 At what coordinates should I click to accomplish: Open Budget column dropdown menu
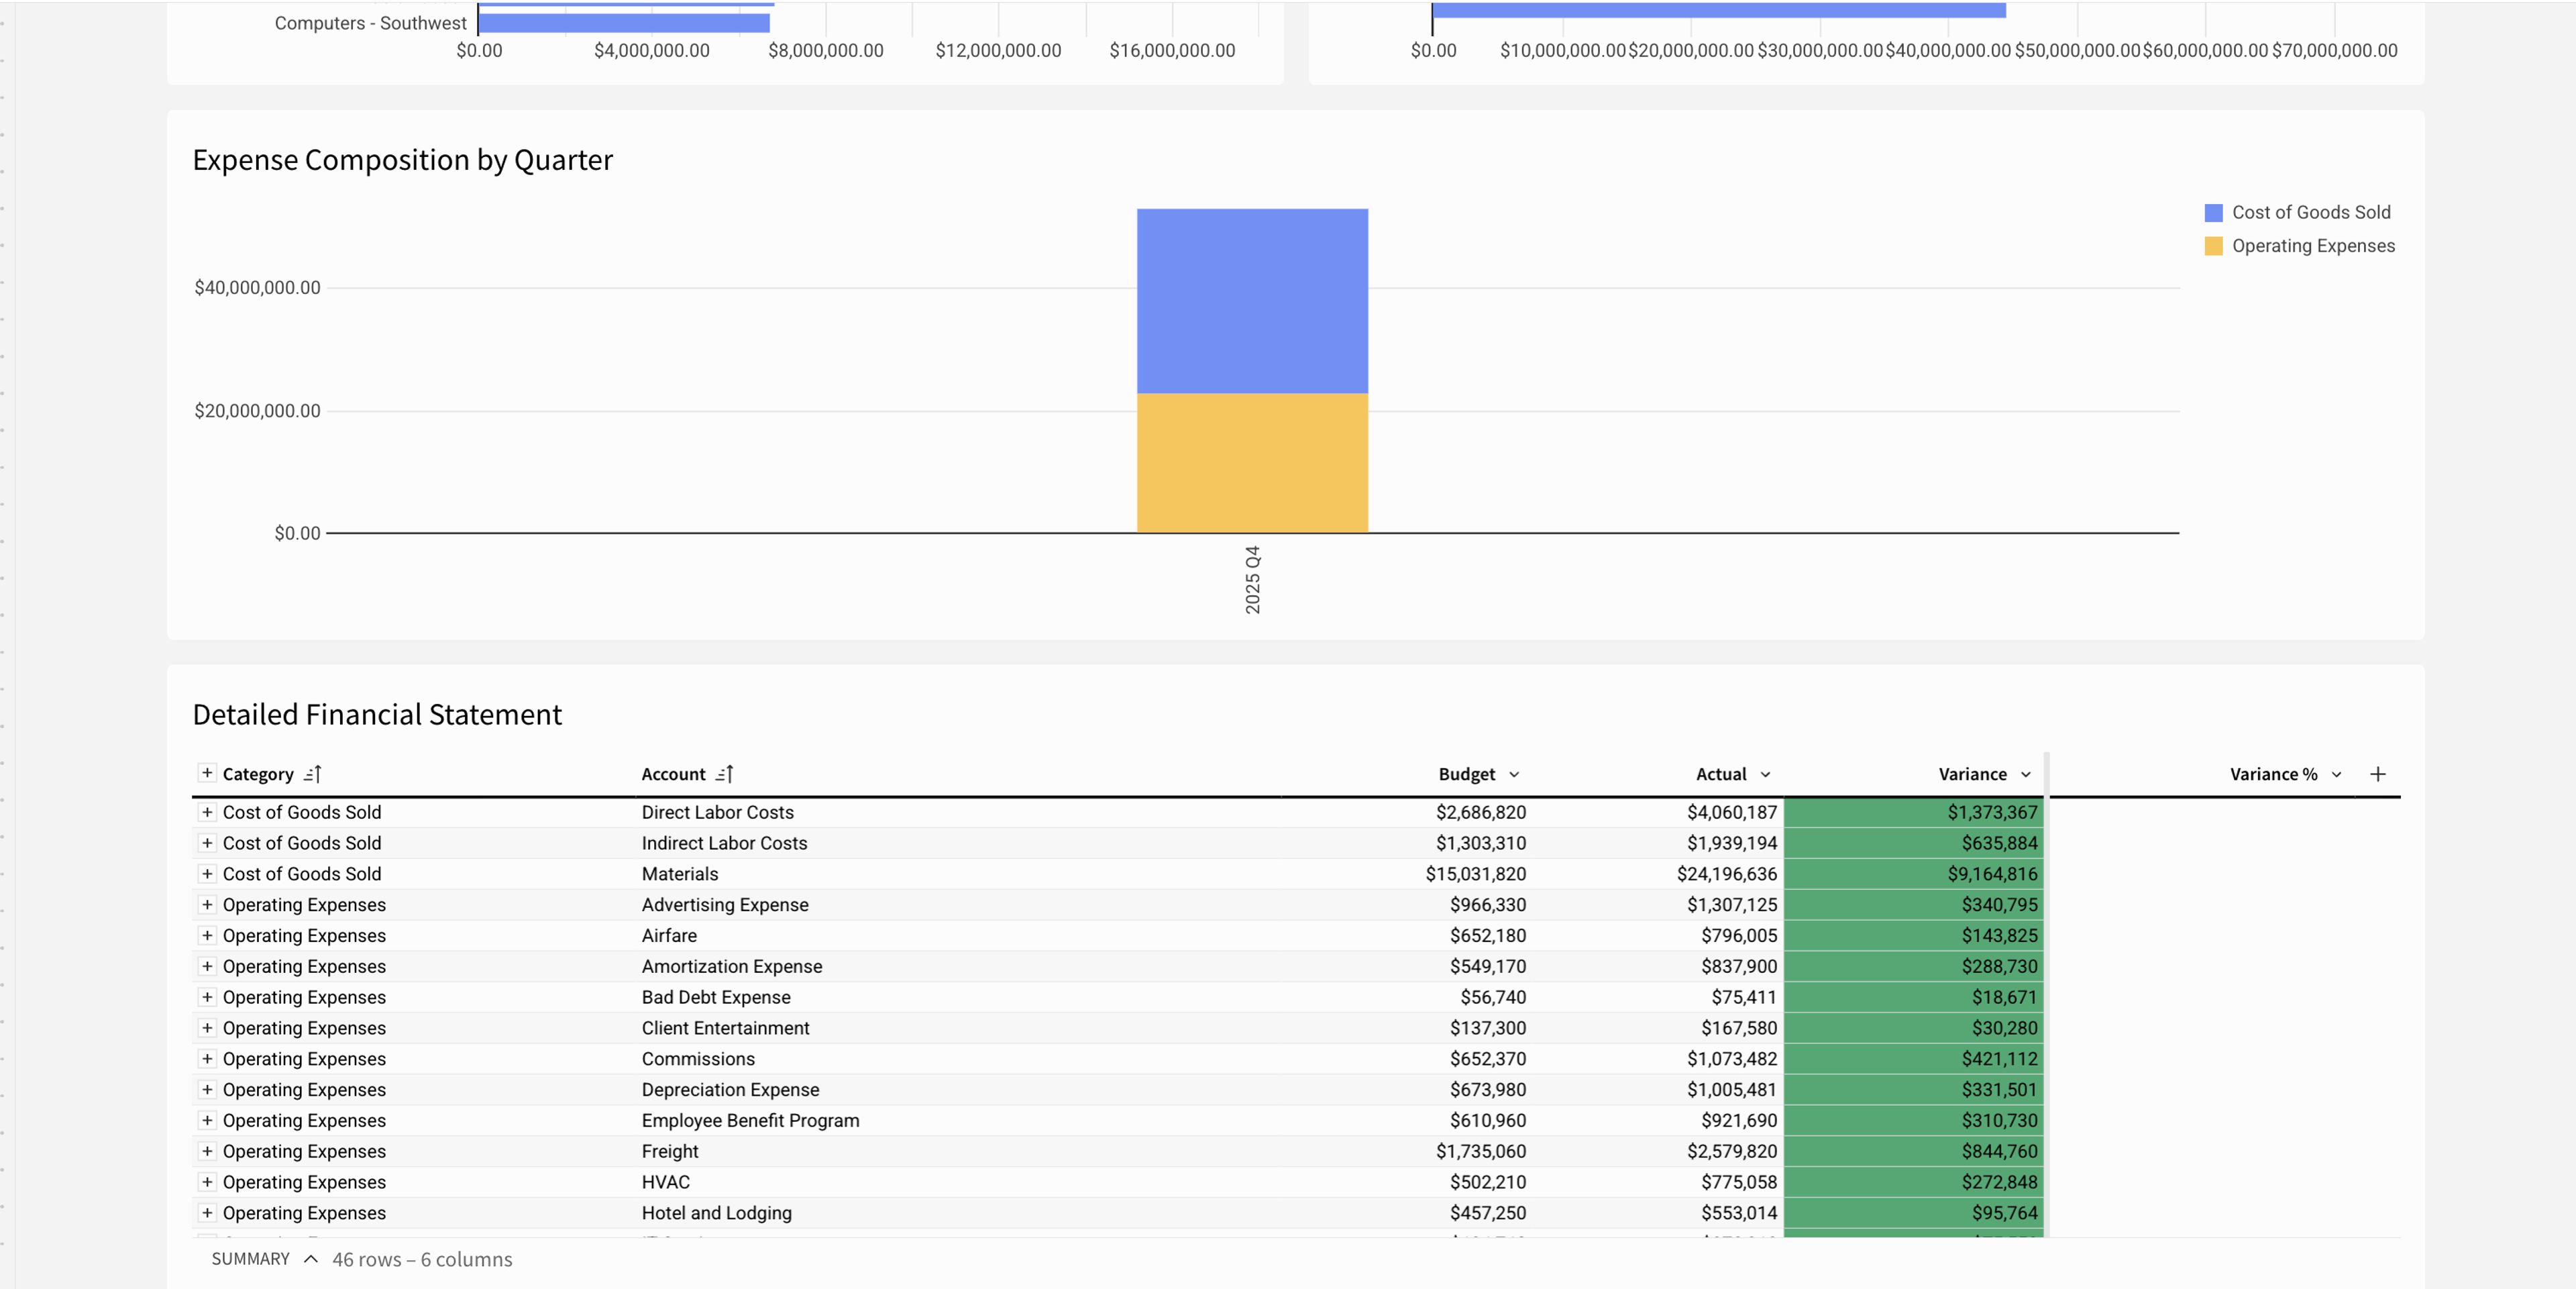tap(1514, 775)
